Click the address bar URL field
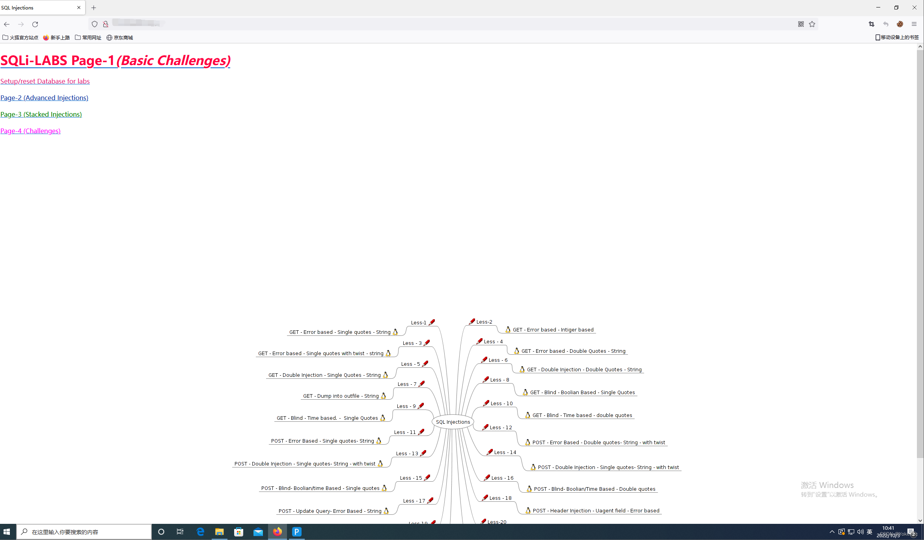Image resolution: width=924 pixels, height=540 pixels. [453, 24]
